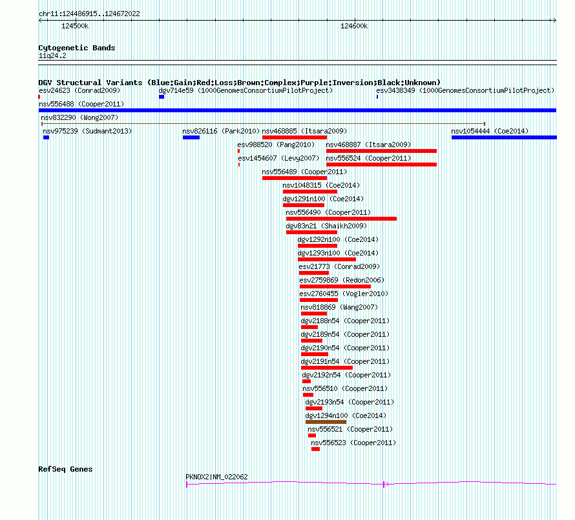Image resolution: width=575 pixels, height=520 pixels.
Task: Click the dgv2188n54 (Cooper2011) label
Action: tap(345, 321)
